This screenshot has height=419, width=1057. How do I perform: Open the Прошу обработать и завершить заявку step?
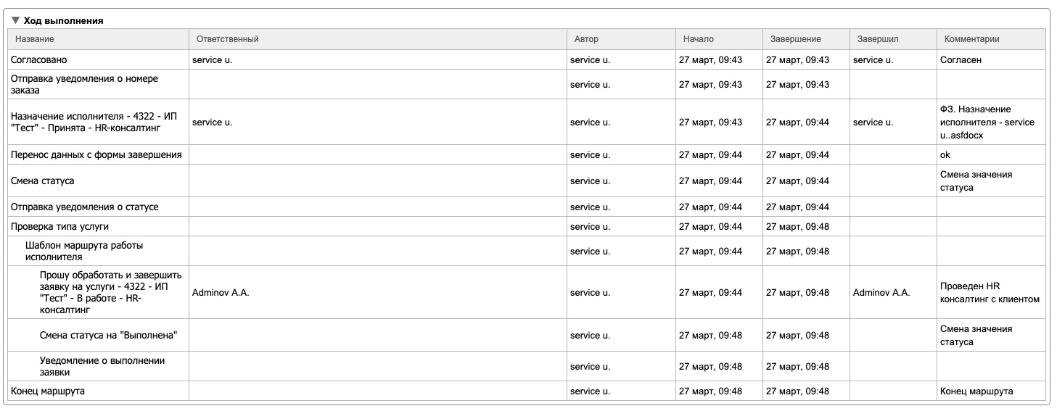click(110, 292)
